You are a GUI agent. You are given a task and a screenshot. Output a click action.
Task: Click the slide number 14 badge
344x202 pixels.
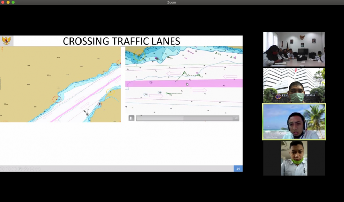coord(238,169)
